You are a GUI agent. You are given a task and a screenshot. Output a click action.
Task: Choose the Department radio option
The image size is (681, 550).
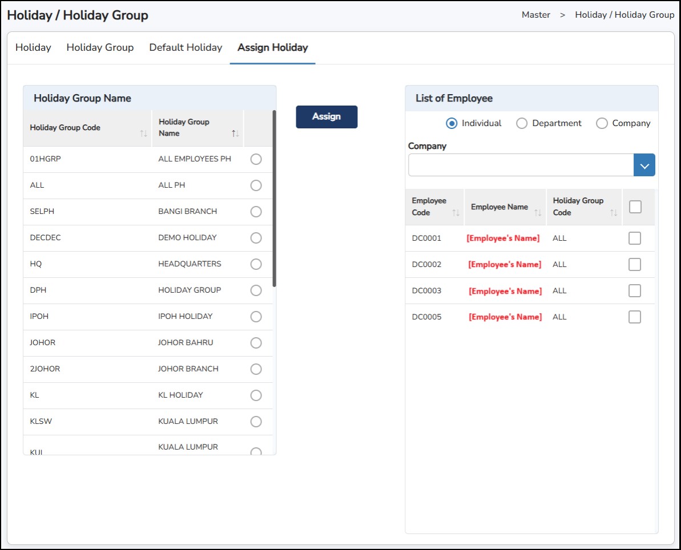(522, 123)
